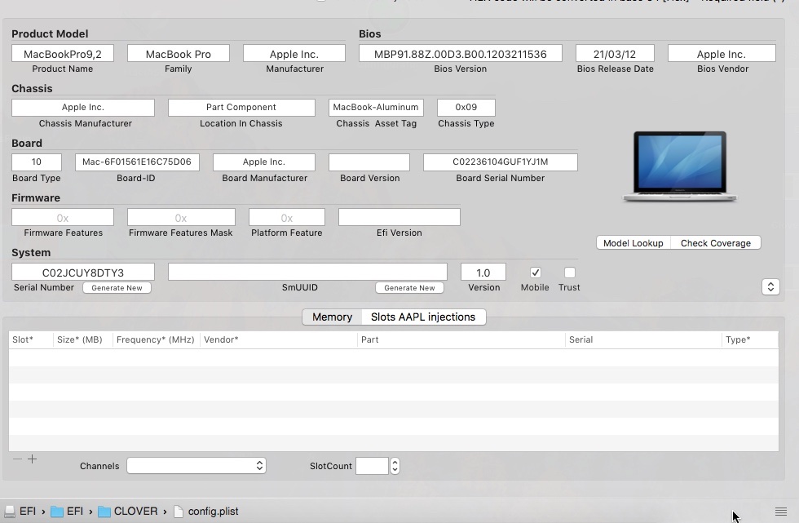The image size is (799, 523).
Task: Click the Board-ID field
Action: click(x=137, y=162)
